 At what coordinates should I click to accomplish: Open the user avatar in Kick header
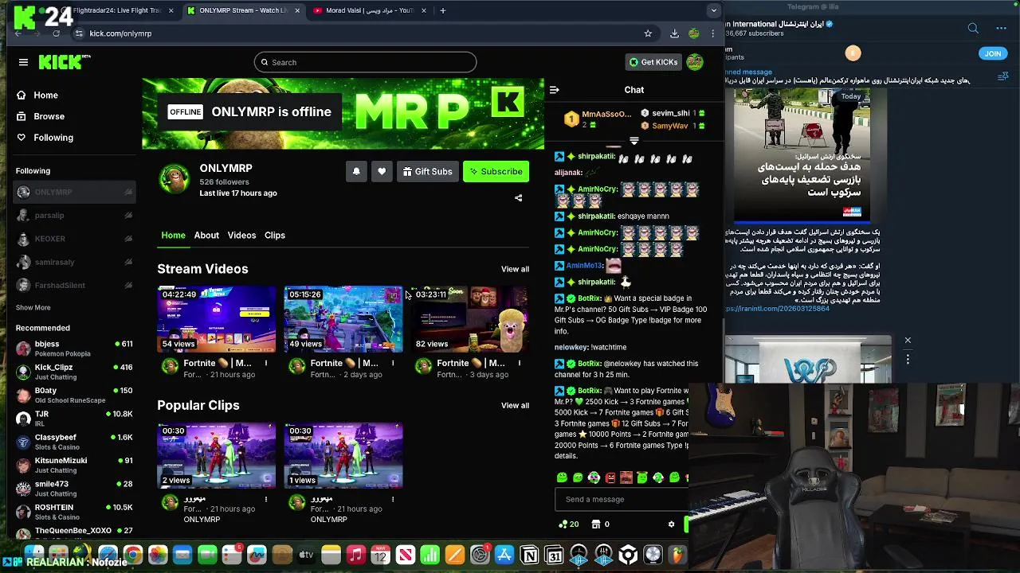[695, 62]
